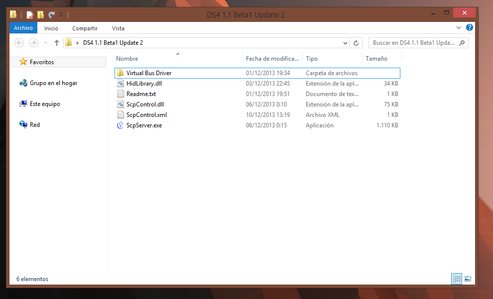Click the 10/12/2013 13:19 date cell
This screenshot has height=299, width=493.
(268, 114)
